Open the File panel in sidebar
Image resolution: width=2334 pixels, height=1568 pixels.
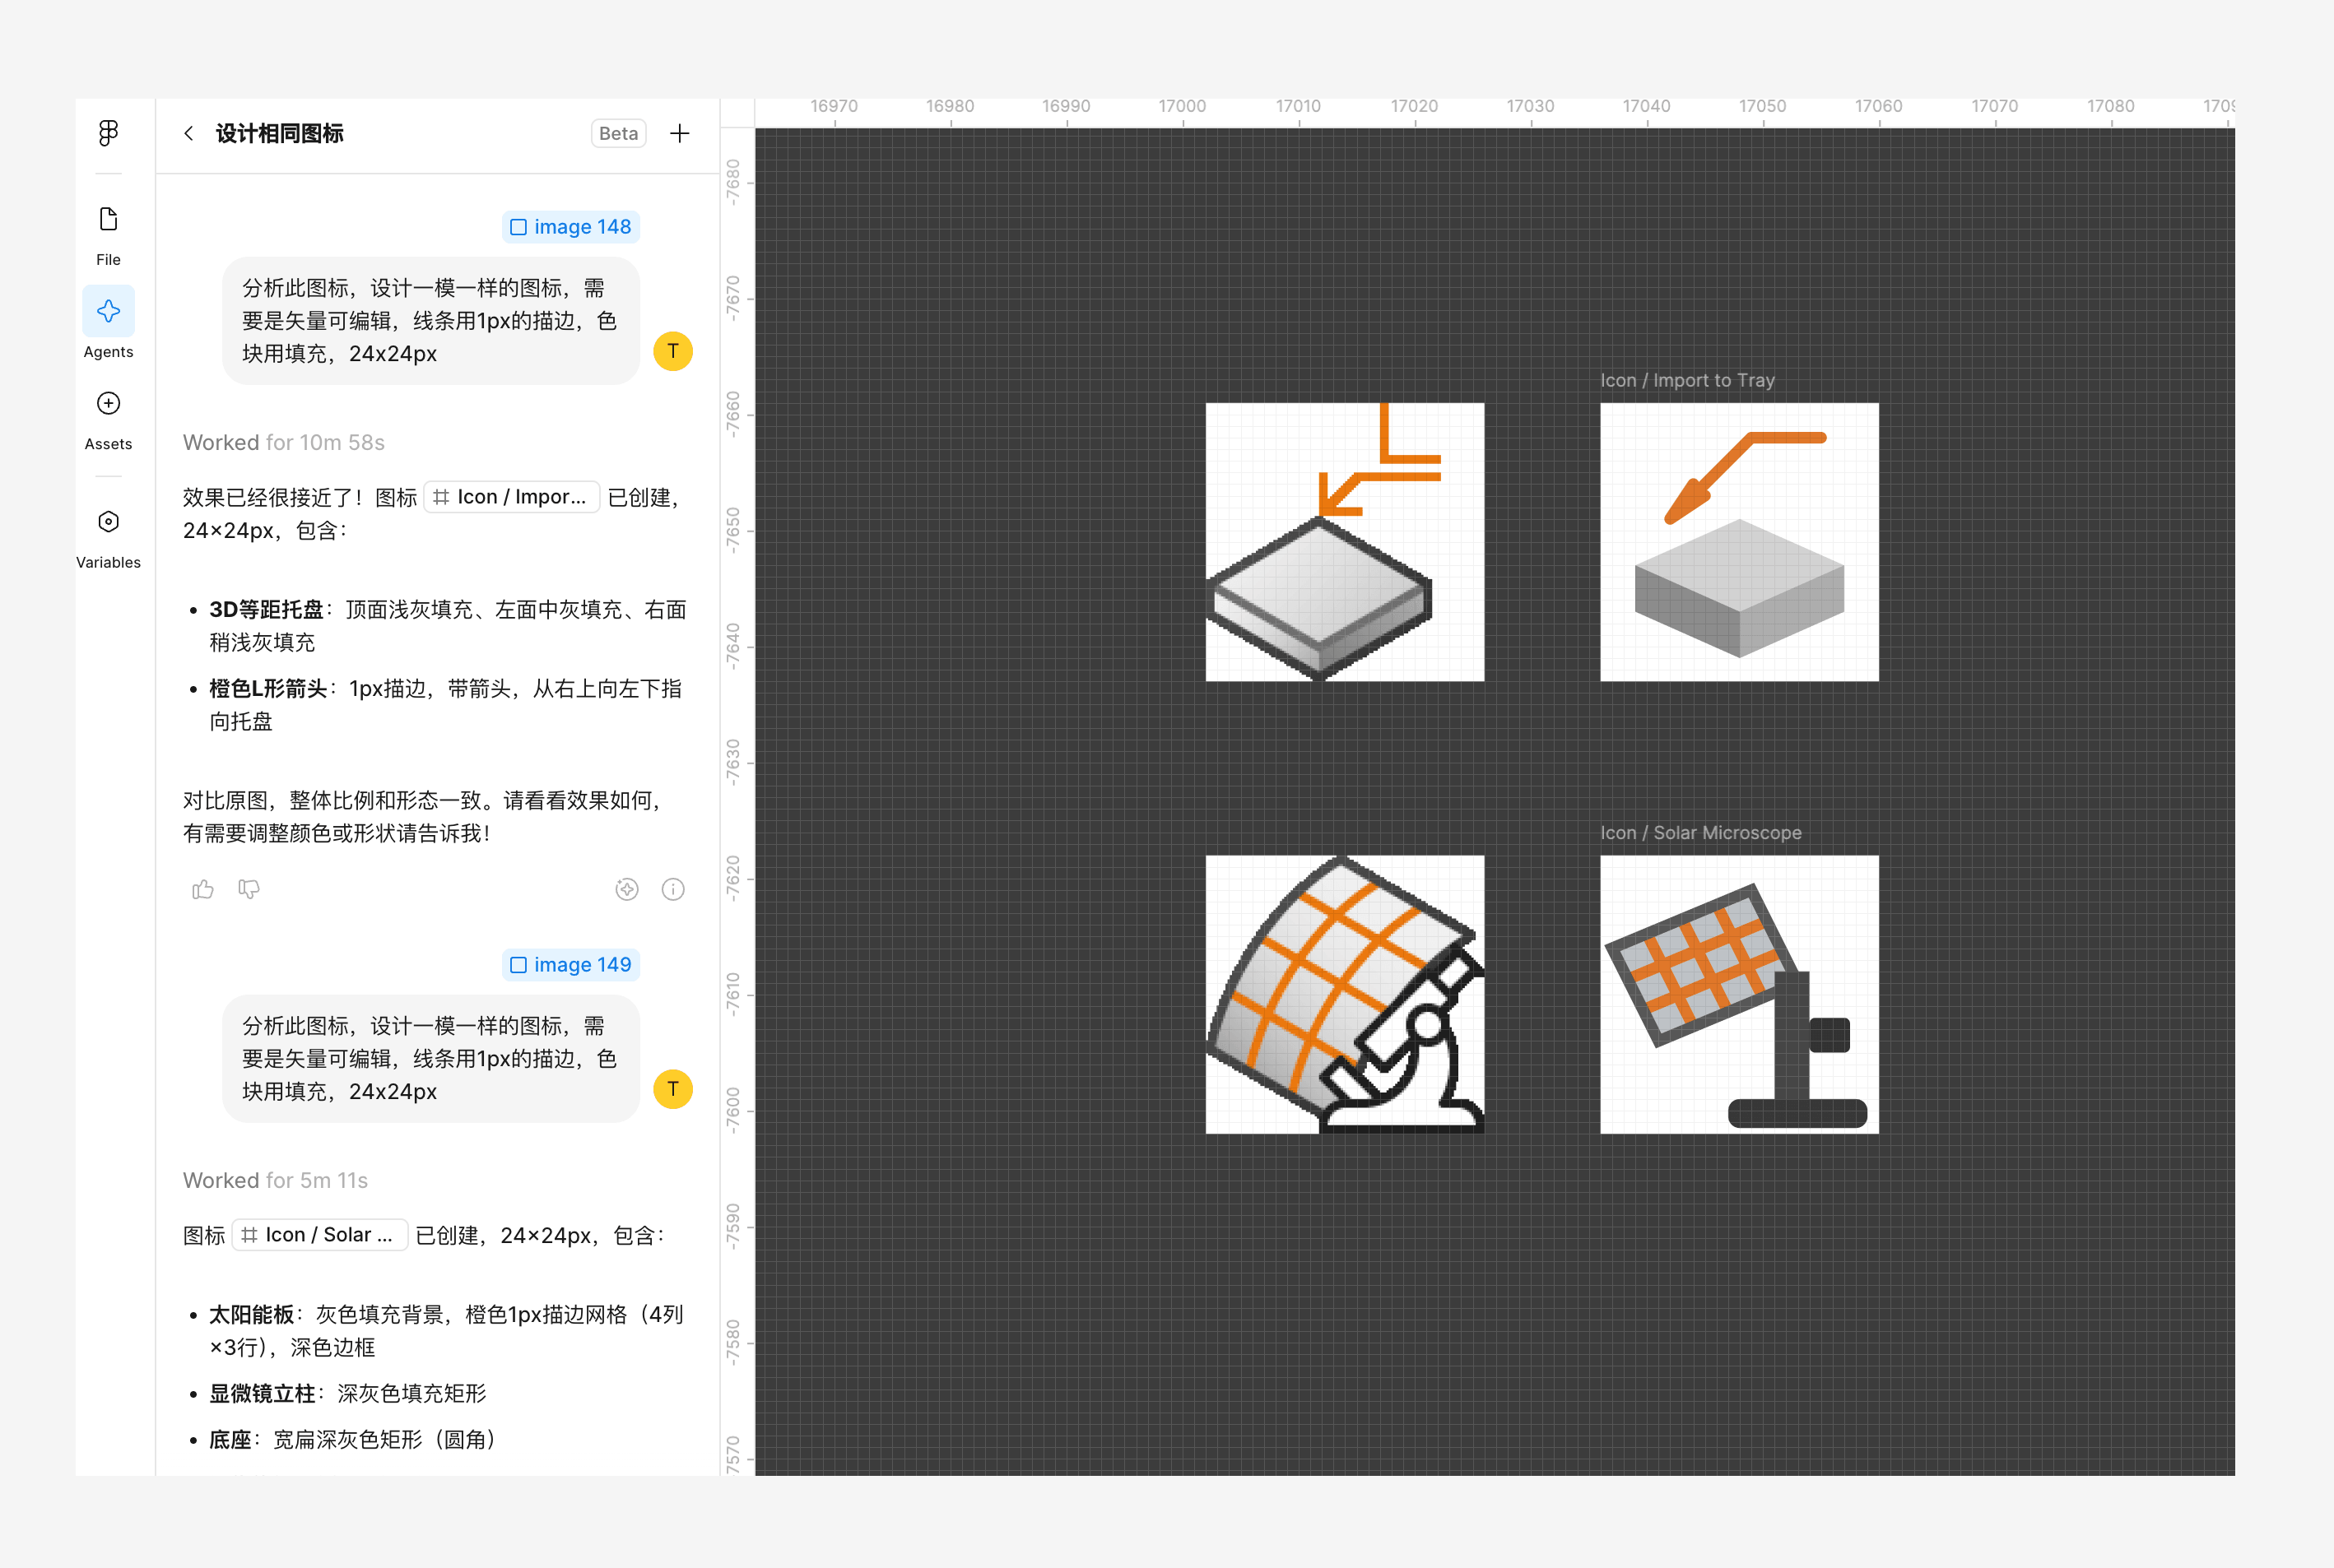pos(108,235)
